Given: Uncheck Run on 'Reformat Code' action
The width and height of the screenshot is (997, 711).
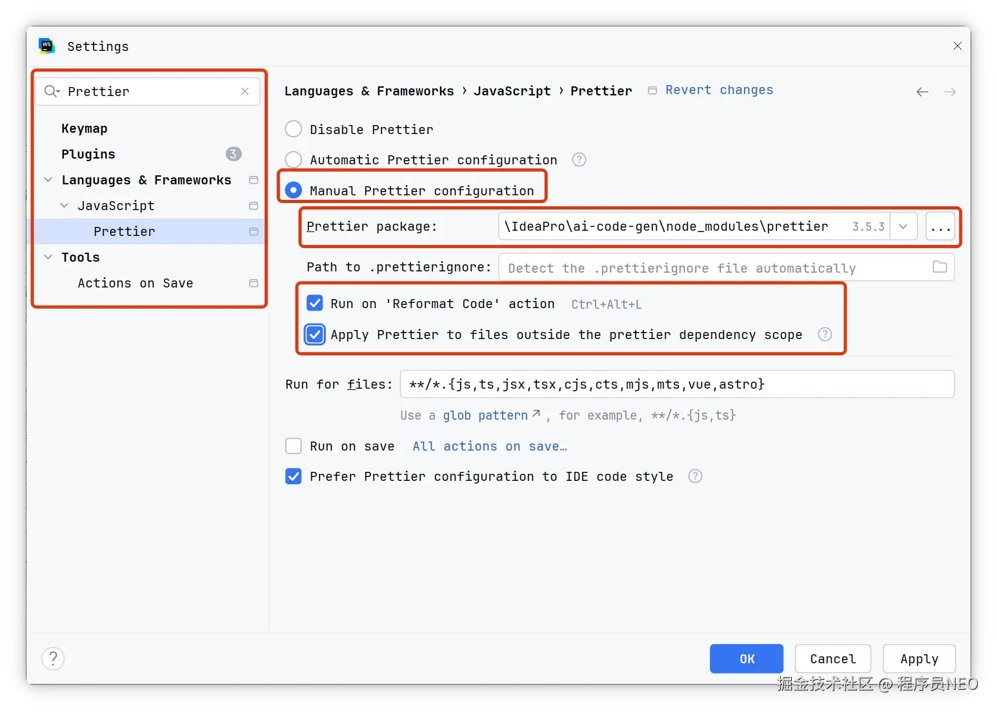Looking at the screenshot, I should pos(314,303).
